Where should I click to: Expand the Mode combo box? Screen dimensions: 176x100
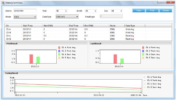tap(25, 17)
